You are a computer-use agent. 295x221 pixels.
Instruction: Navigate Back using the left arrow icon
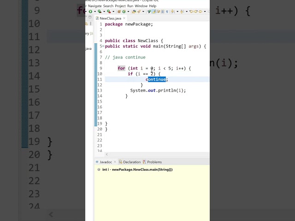(201, 12)
